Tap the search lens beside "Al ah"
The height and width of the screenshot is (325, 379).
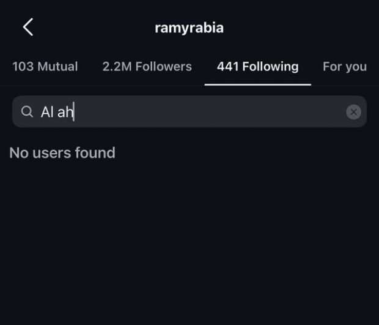(27, 112)
